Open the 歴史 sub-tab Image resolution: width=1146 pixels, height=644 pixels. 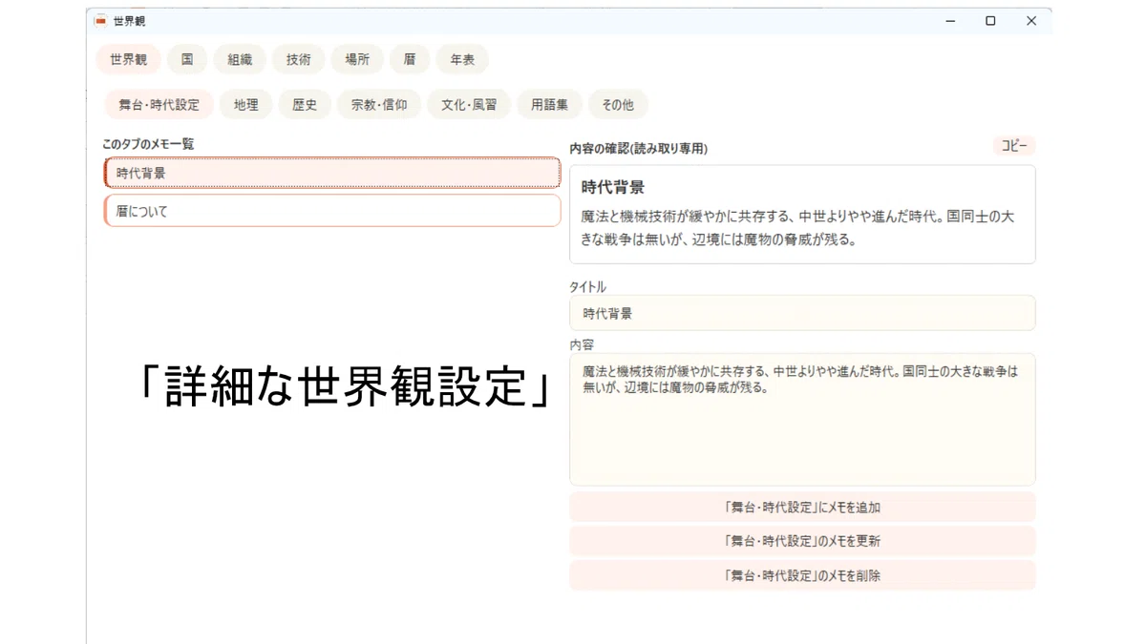click(305, 105)
